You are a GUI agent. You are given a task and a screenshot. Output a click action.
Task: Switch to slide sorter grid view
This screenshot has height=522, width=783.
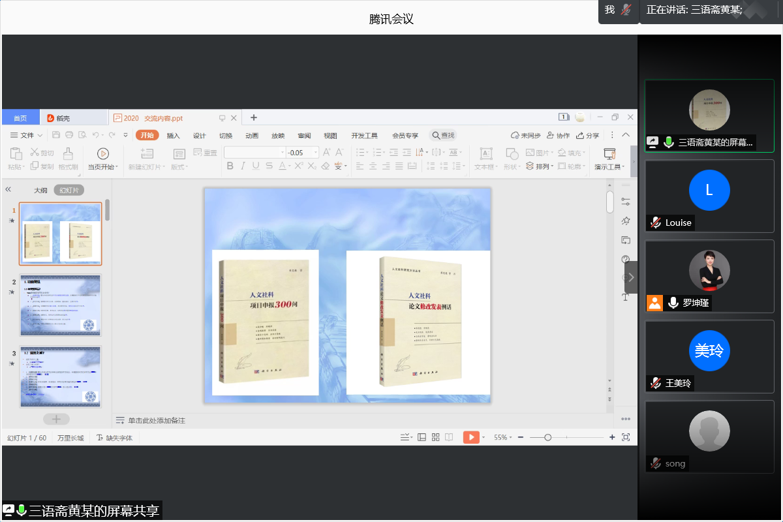tap(436, 437)
